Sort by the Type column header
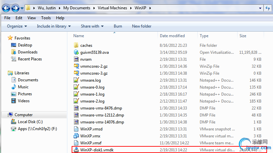Image resolution: width=273 pixels, height=153 pixels. [204, 36]
